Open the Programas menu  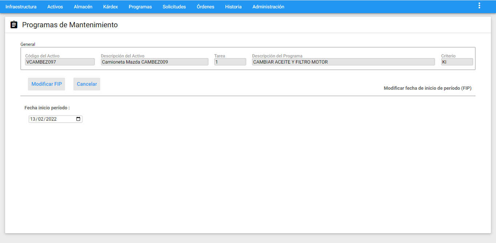140,7
